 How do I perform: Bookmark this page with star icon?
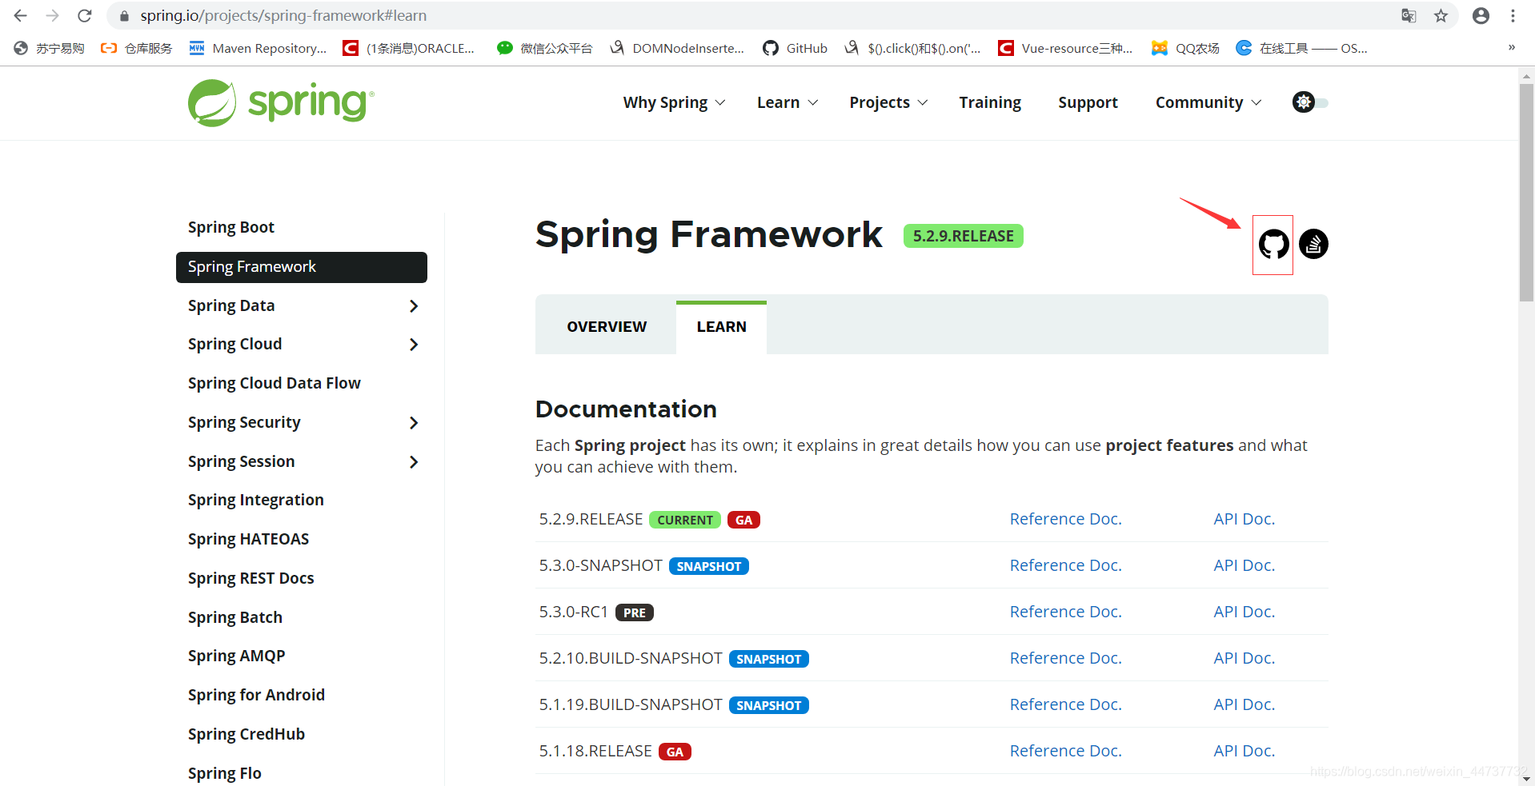(x=1441, y=15)
